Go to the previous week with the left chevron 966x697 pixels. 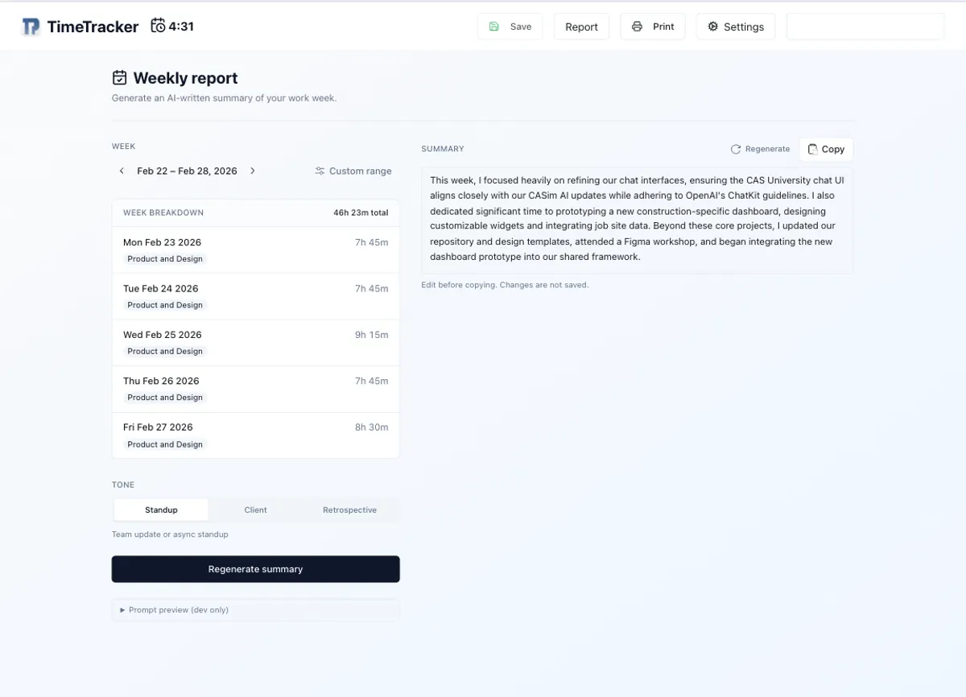pos(122,171)
